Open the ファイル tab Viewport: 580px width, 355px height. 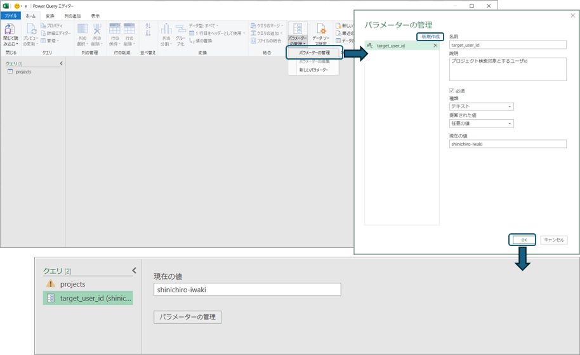[x=13, y=15]
